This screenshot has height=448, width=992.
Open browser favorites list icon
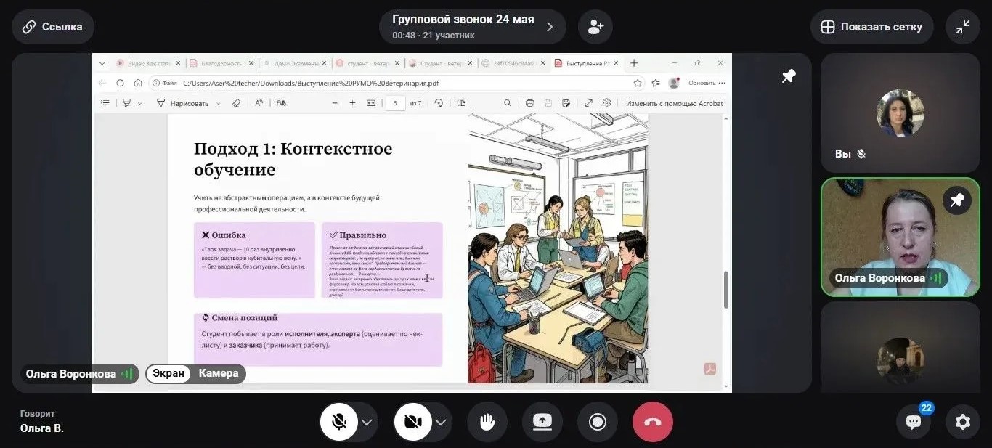click(x=656, y=83)
